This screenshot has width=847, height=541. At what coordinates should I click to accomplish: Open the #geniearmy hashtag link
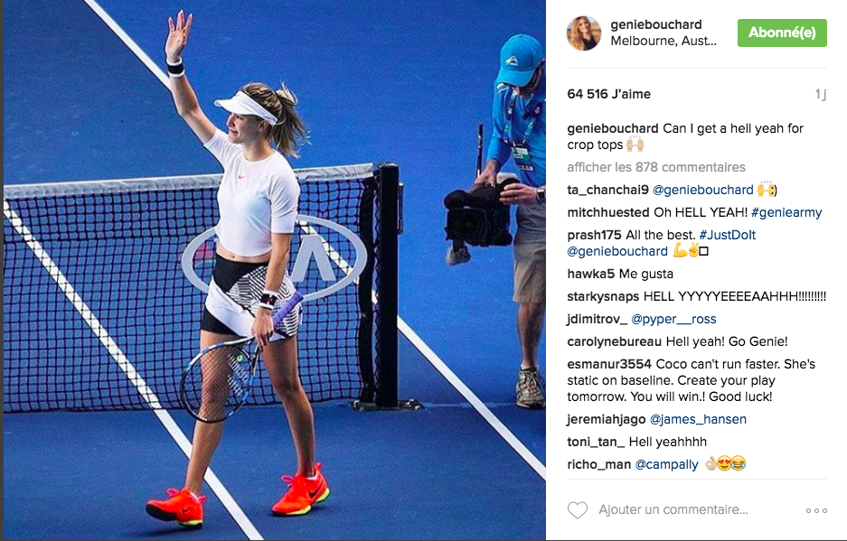click(x=786, y=212)
